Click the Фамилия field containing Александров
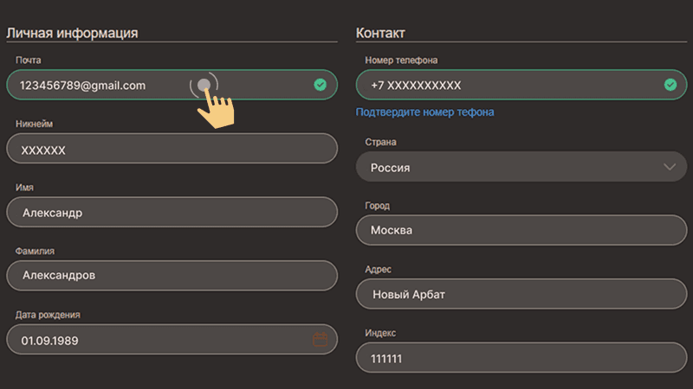Viewport: 693px width, 389px height. 172,275
